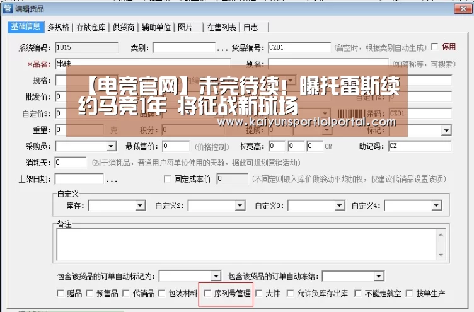This screenshot has width=474, height=312.
Task: Select the 供货商 tab
Action: [x=124, y=28]
